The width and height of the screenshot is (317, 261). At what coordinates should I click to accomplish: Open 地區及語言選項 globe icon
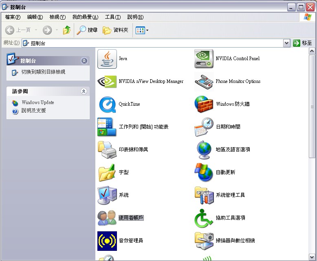(x=204, y=150)
